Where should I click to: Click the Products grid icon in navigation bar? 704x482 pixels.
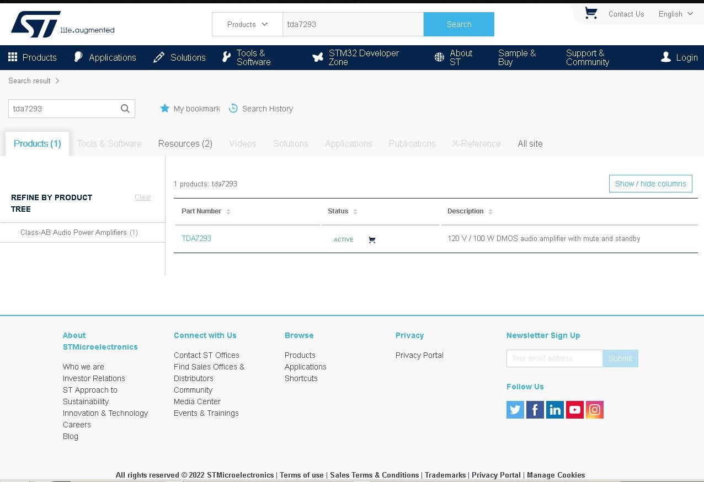[x=13, y=57]
